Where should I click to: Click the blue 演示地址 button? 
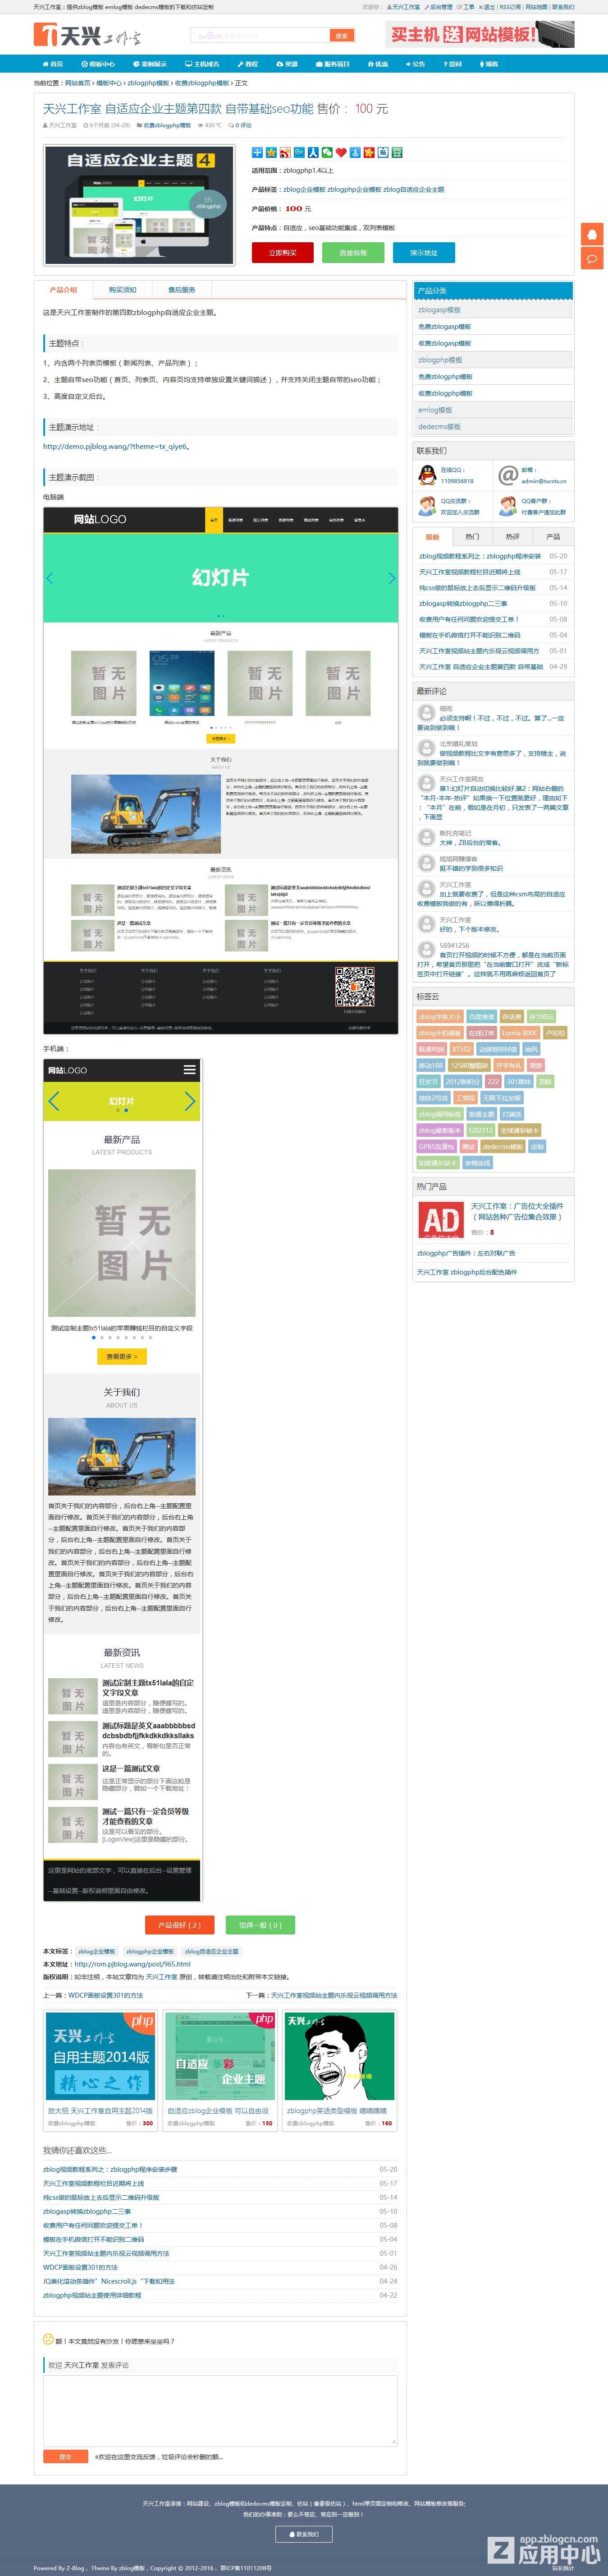pyautogui.click(x=423, y=253)
